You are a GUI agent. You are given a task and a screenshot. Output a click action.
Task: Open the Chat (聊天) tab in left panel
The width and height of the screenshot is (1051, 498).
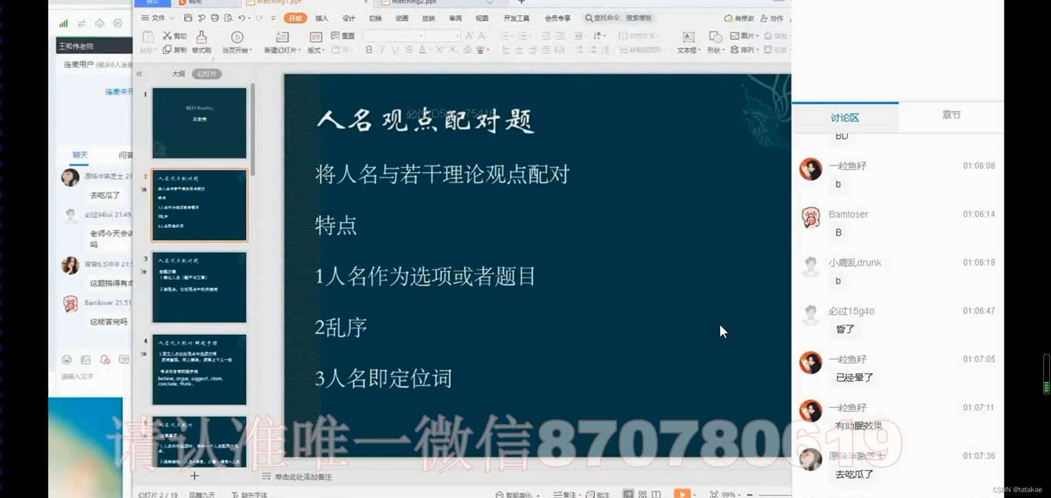click(80, 155)
